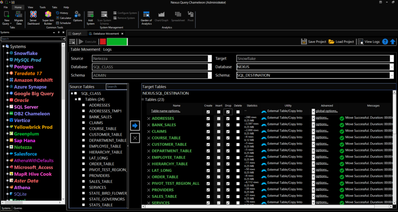Viewport: 398px width, 212px height.
Task: Open options link for HIERARCHY_TABLE row
Action: click(x=322, y=163)
